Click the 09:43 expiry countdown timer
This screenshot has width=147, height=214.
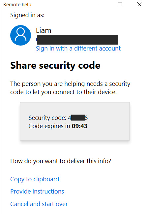point(79,126)
